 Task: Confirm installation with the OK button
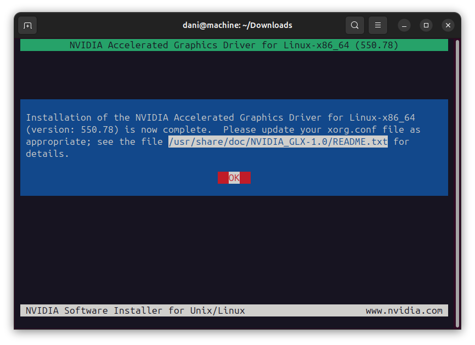[x=234, y=178]
